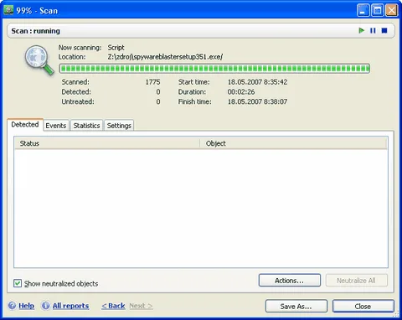Click the Start time value 18.05.2007 8:35:42
The image size is (402, 320).
pyautogui.click(x=257, y=82)
